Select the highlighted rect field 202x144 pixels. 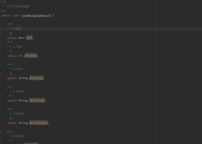tap(29, 38)
